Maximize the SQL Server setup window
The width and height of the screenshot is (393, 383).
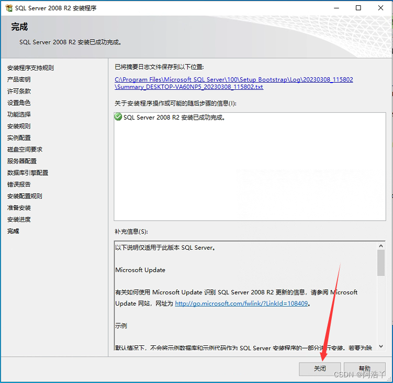tap(358, 8)
